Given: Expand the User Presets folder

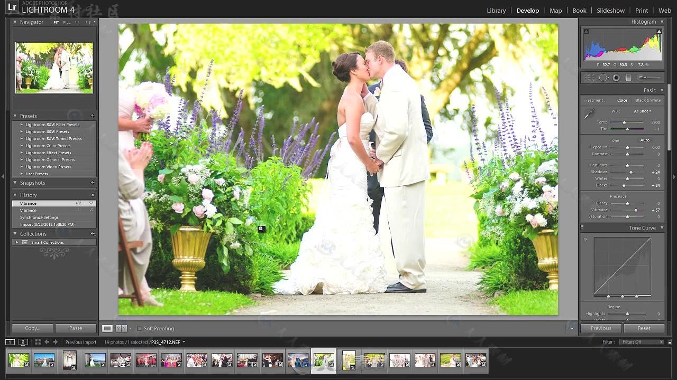Looking at the screenshot, I should pyautogui.click(x=22, y=174).
